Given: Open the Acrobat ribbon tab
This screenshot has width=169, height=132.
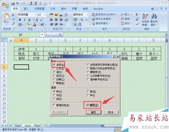Looking at the screenshot, I should click(x=98, y=9).
